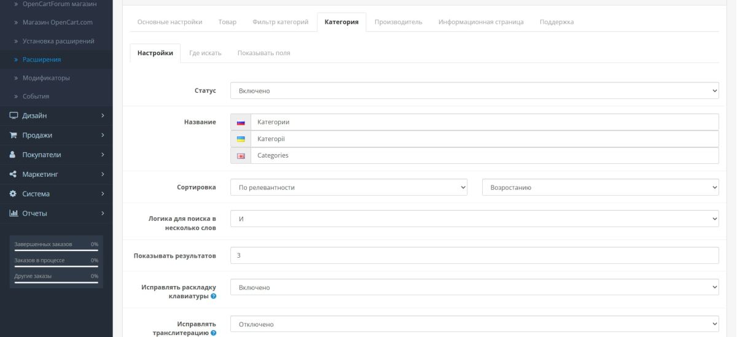Open the Где искать sub-tab
The height and width of the screenshot is (337, 737).
pyautogui.click(x=205, y=53)
